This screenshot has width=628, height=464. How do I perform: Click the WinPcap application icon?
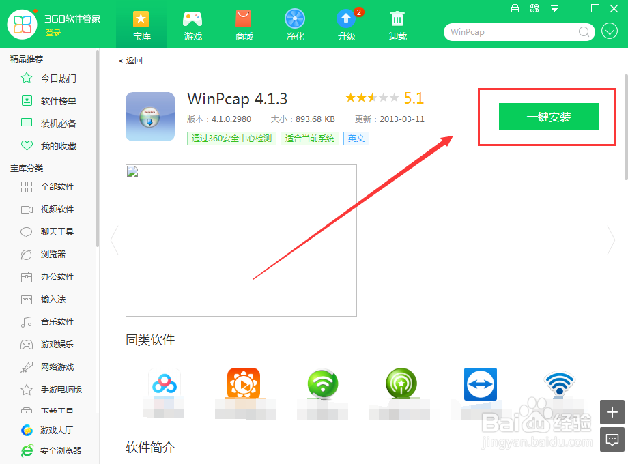(150, 117)
